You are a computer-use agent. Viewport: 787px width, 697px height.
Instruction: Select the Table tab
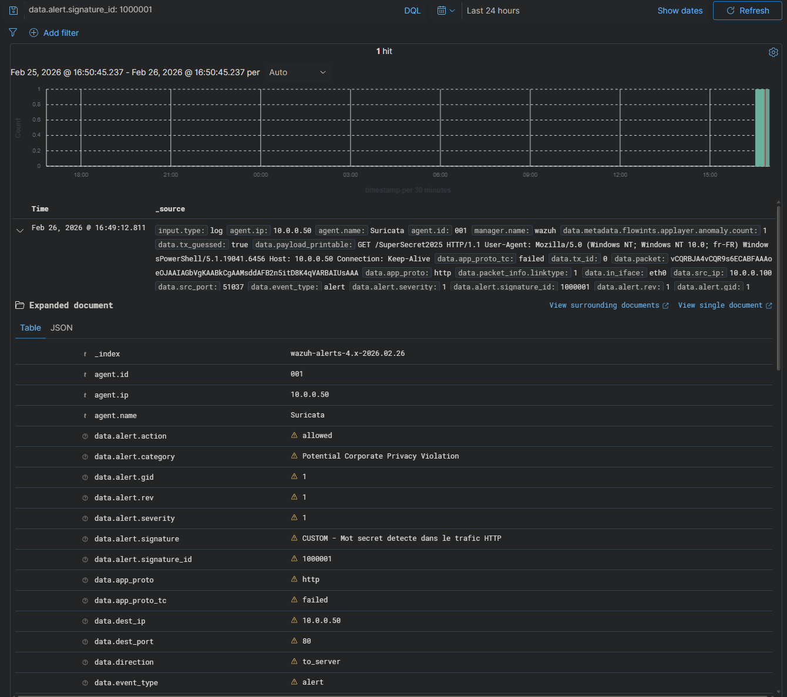pos(31,328)
